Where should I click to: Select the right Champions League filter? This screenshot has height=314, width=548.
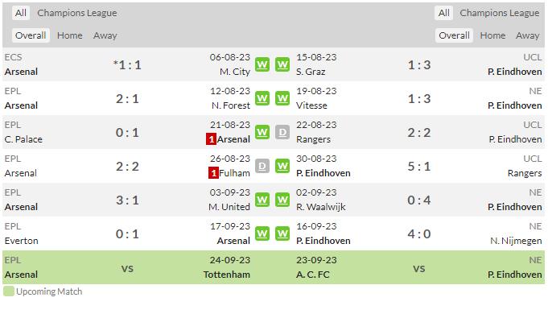500,13
